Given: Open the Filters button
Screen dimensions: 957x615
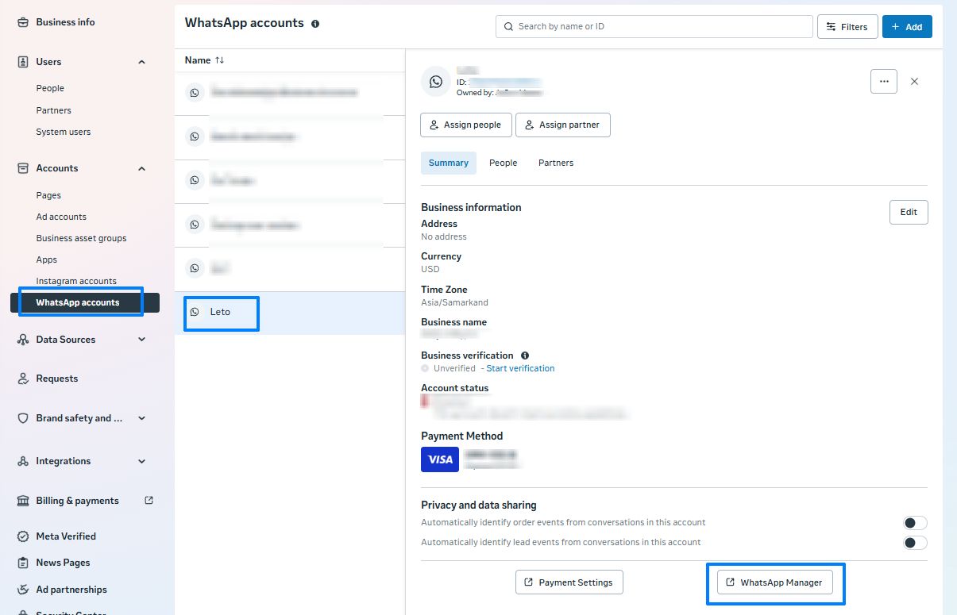Looking at the screenshot, I should coord(847,26).
